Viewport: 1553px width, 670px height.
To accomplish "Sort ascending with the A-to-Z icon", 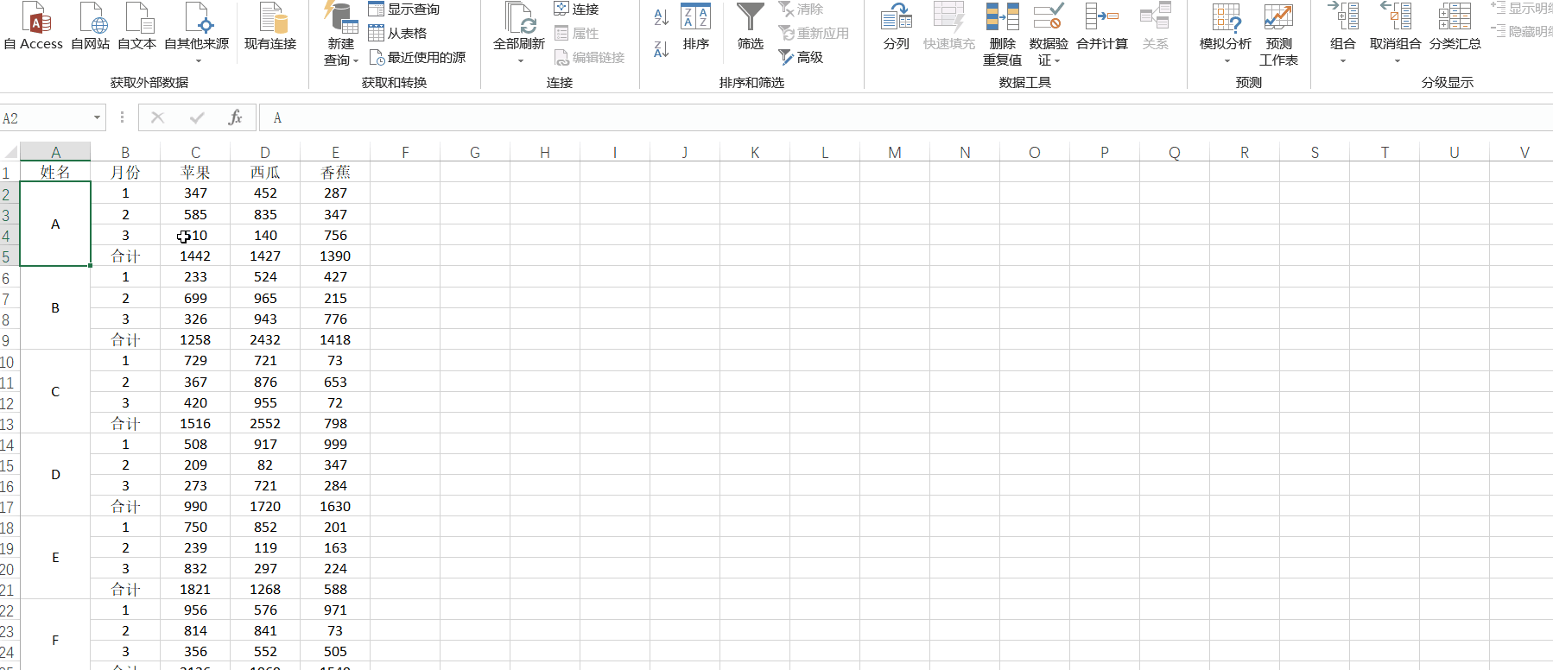I will tap(661, 16).
